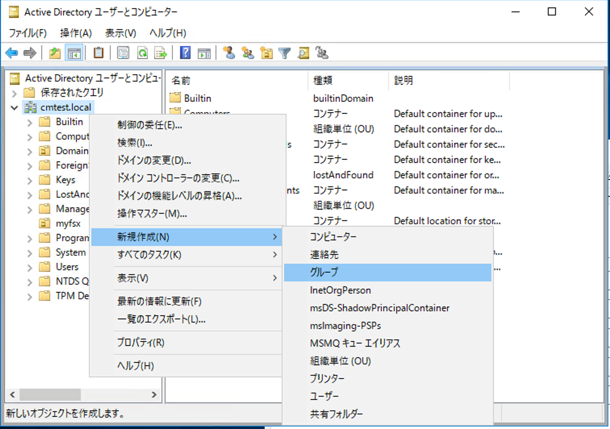The width and height of the screenshot is (610, 429).
Task: Click the Builtin folder icon in list pane
Action: pos(175,98)
